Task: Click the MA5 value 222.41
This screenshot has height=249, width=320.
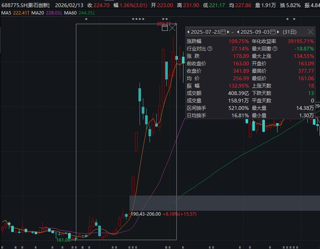Action: click(x=21, y=13)
